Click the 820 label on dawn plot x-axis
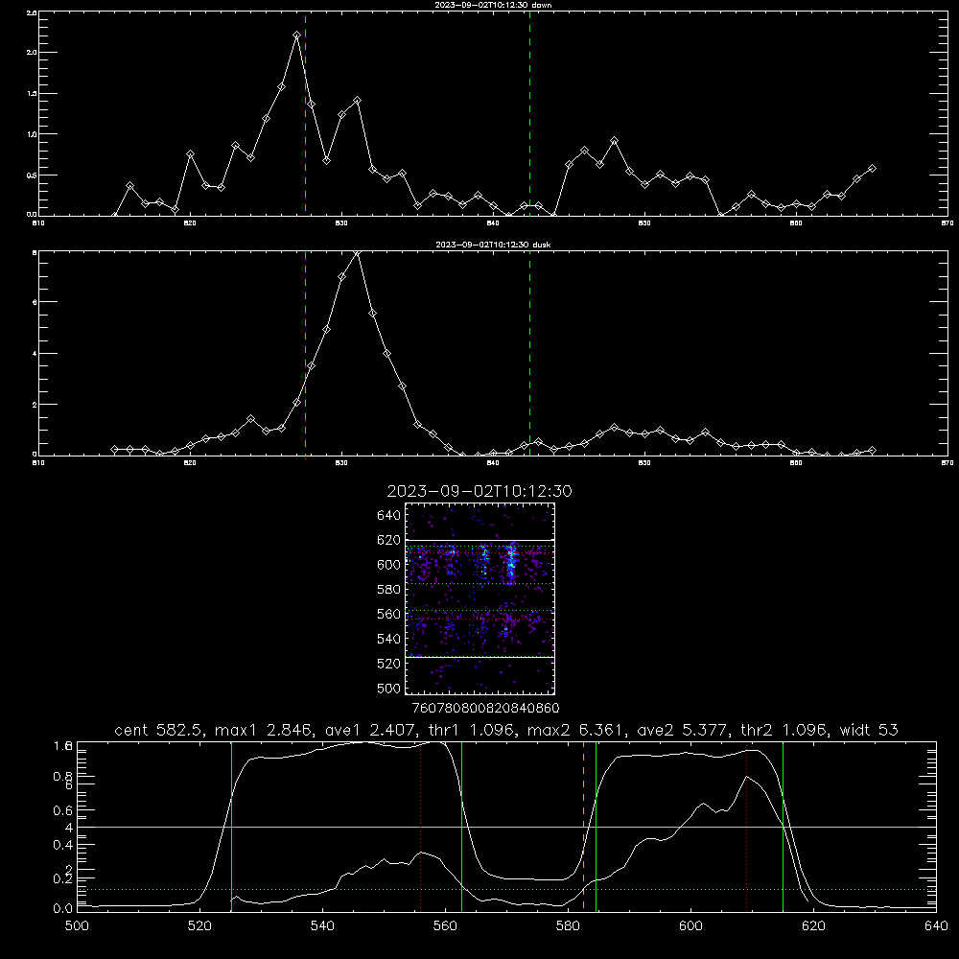The image size is (959, 959). pyautogui.click(x=190, y=223)
